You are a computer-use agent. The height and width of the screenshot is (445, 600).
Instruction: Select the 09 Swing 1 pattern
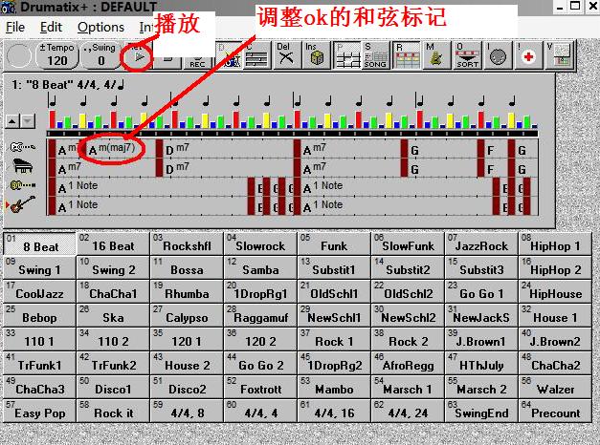click(x=40, y=267)
